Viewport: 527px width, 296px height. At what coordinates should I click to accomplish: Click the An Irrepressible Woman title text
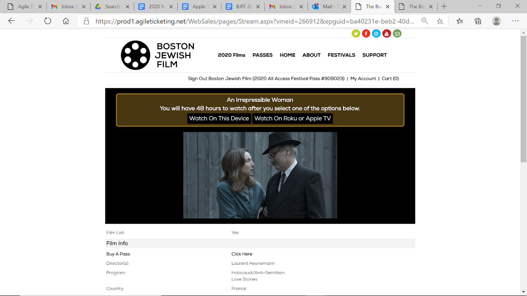[x=260, y=100]
